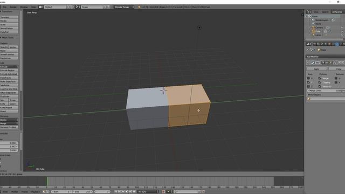Click the Cube object icon in breadcrumb

coord(319,50)
